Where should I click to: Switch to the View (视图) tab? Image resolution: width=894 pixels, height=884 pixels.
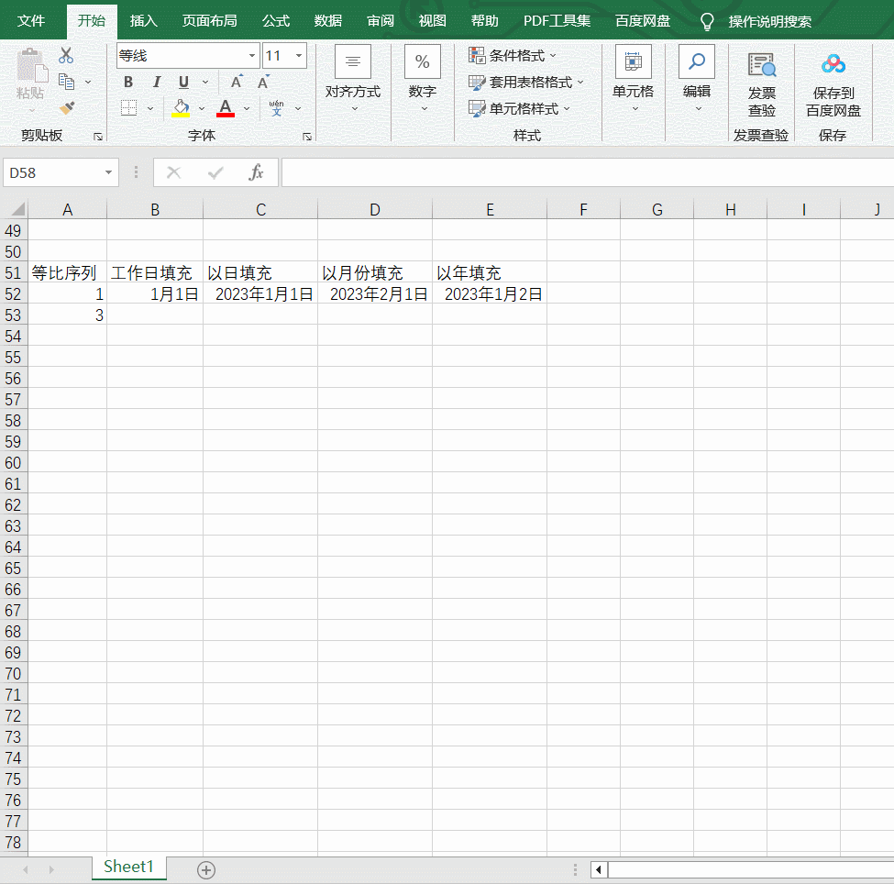432,21
